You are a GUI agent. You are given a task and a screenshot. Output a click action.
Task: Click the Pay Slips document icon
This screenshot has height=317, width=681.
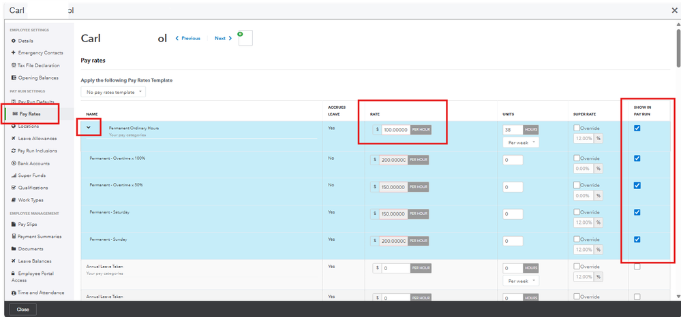14,224
